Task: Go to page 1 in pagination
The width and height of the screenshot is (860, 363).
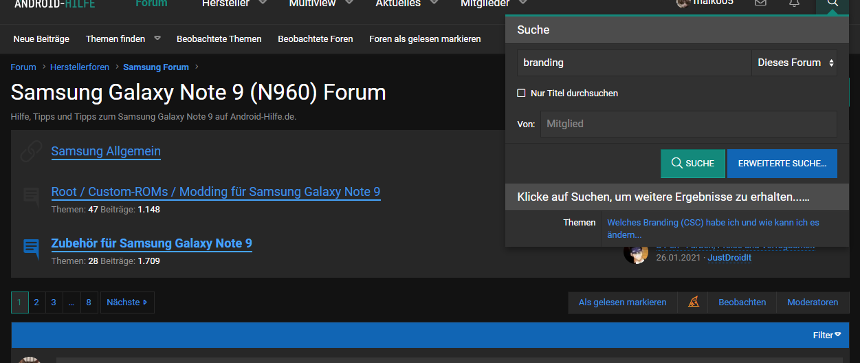Action: (20, 302)
